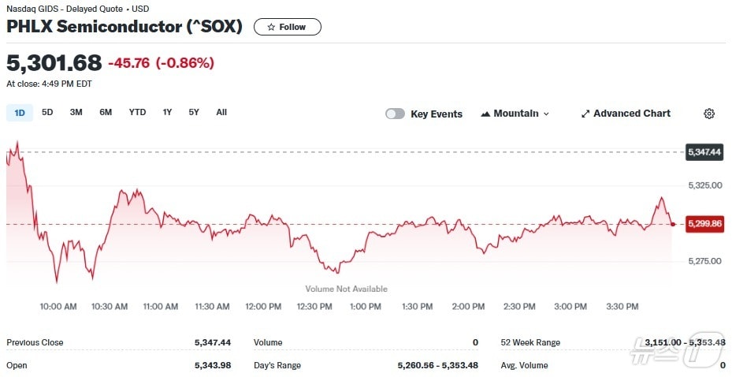Switch to the 1Y range
This screenshot has width=732, height=377.
(x=167, y=112)
